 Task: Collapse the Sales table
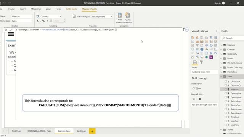click(x=221, y=76)
